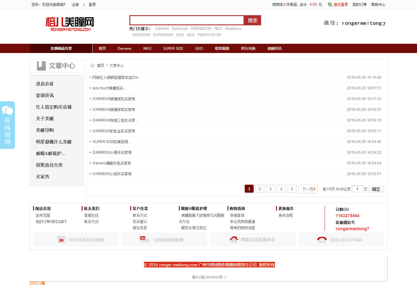Viewport: 417px width, 285px height.
Task: Go to the next page of articles
Action: tap(308, 189)
